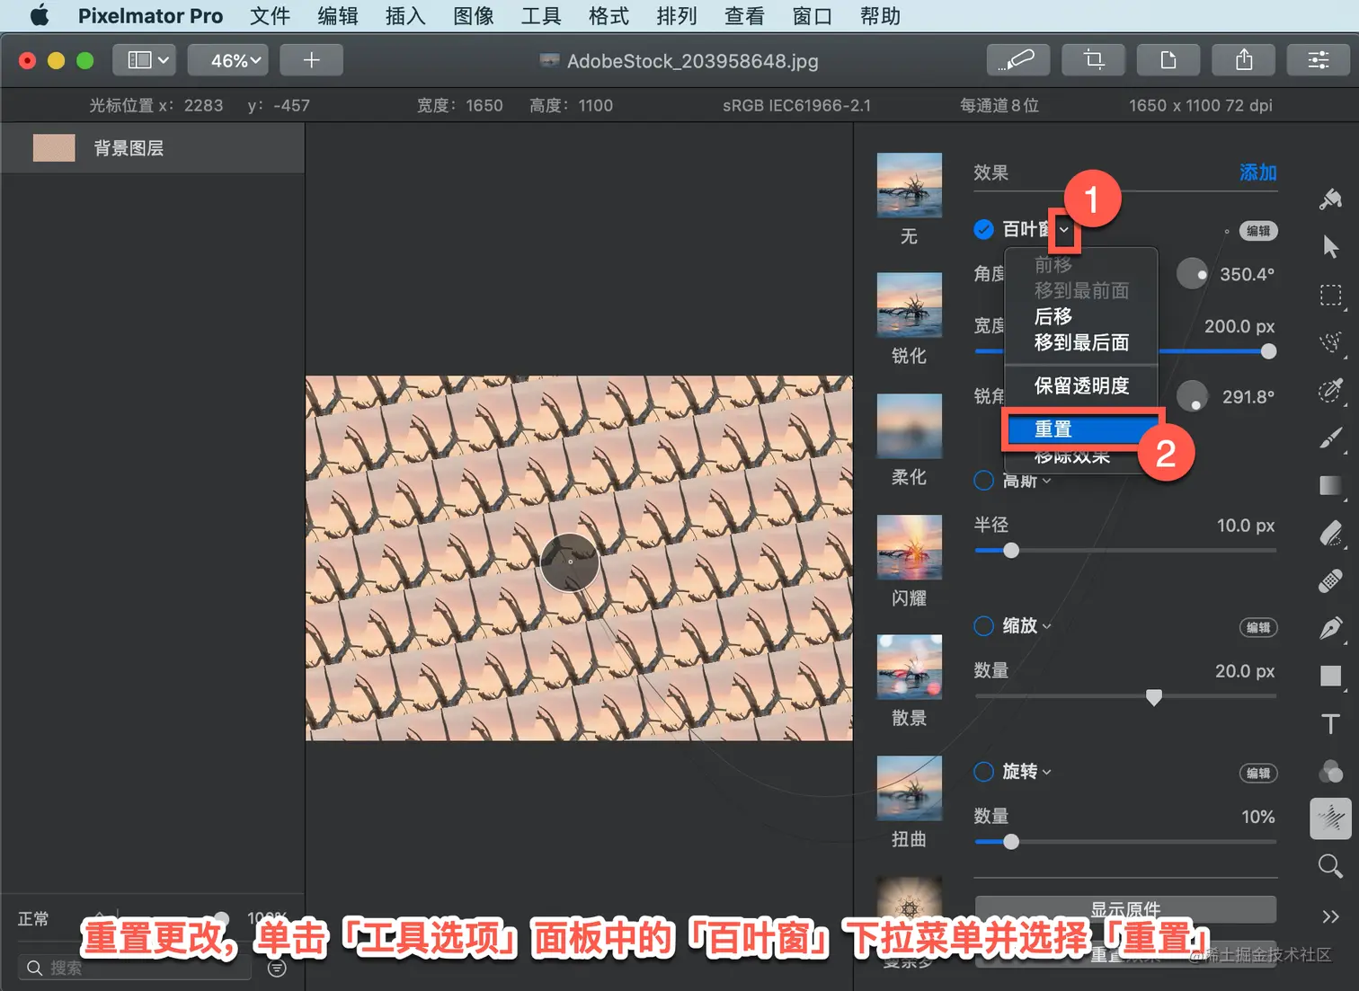
Task: Click the 锐角 dial showing 291.8°
Action: (x=1192, y=395)
